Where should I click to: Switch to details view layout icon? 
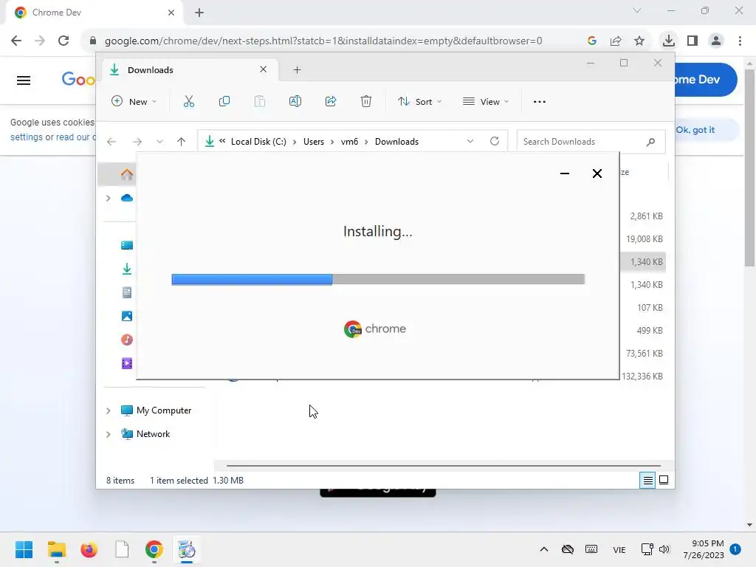coord(647,480)
